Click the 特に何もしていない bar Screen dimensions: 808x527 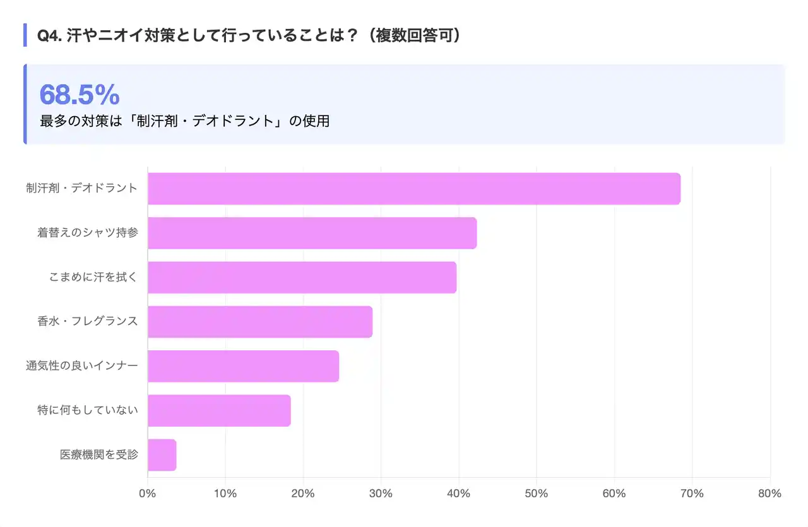coord(219,410)
